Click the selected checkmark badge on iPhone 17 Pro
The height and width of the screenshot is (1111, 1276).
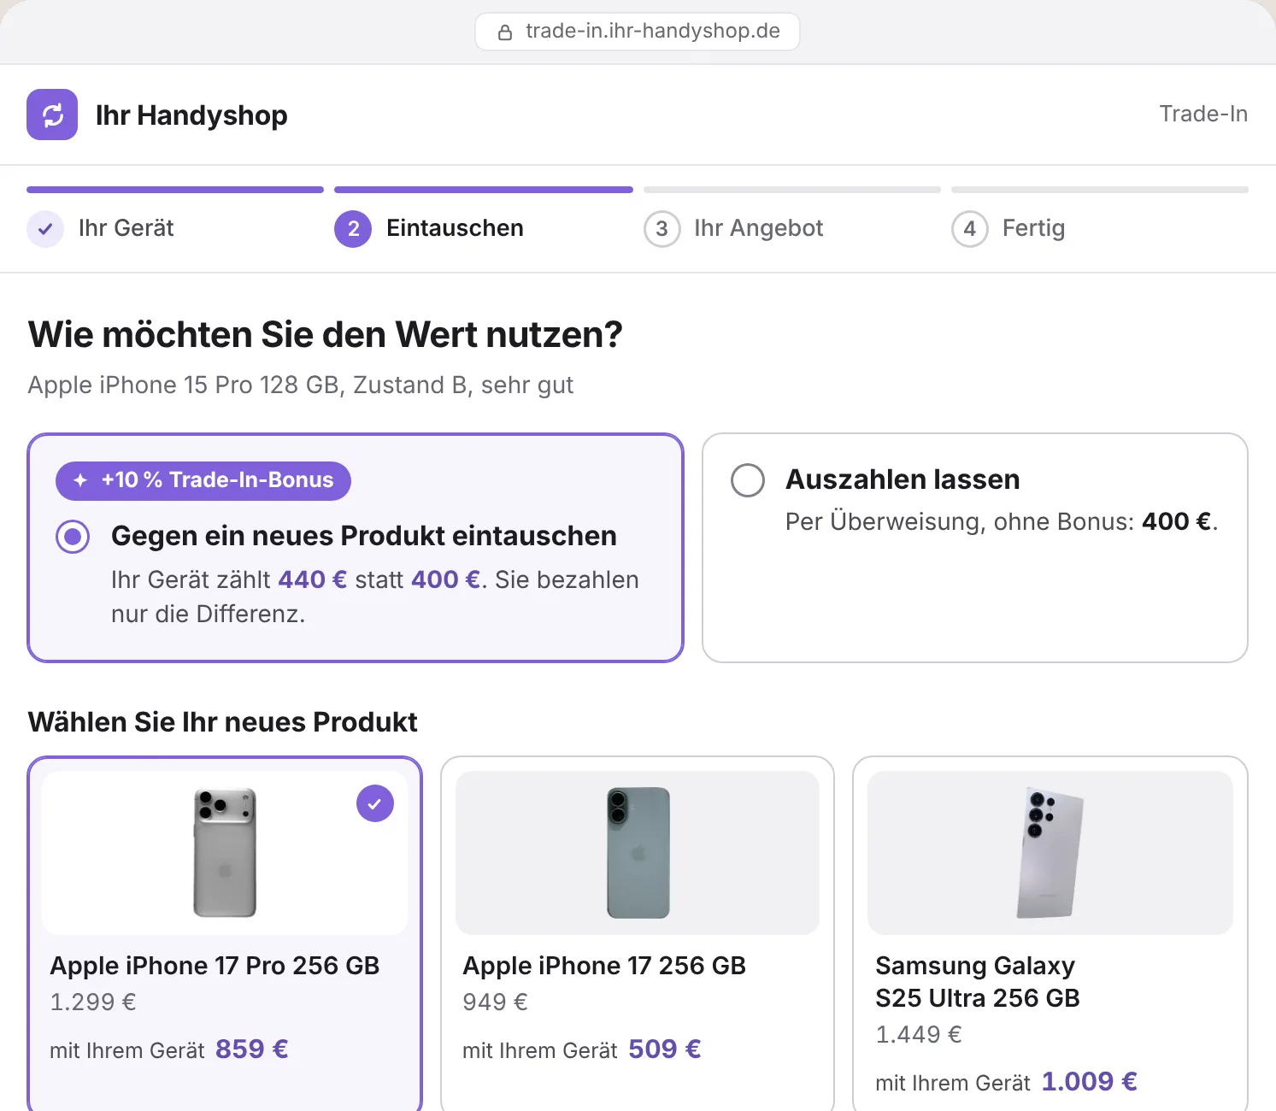tap(375, 803)
